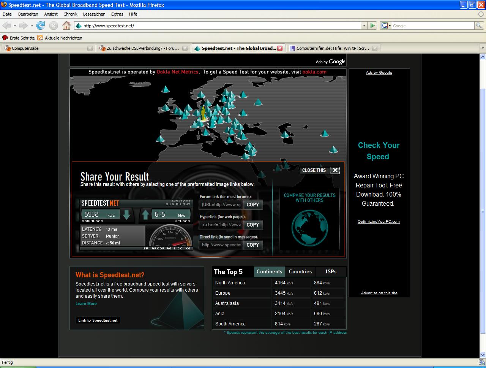This screenshot has height=368, width=486.
Task: Switch to Zu schwache DSL-Verbindung tab
Action: 143,48
